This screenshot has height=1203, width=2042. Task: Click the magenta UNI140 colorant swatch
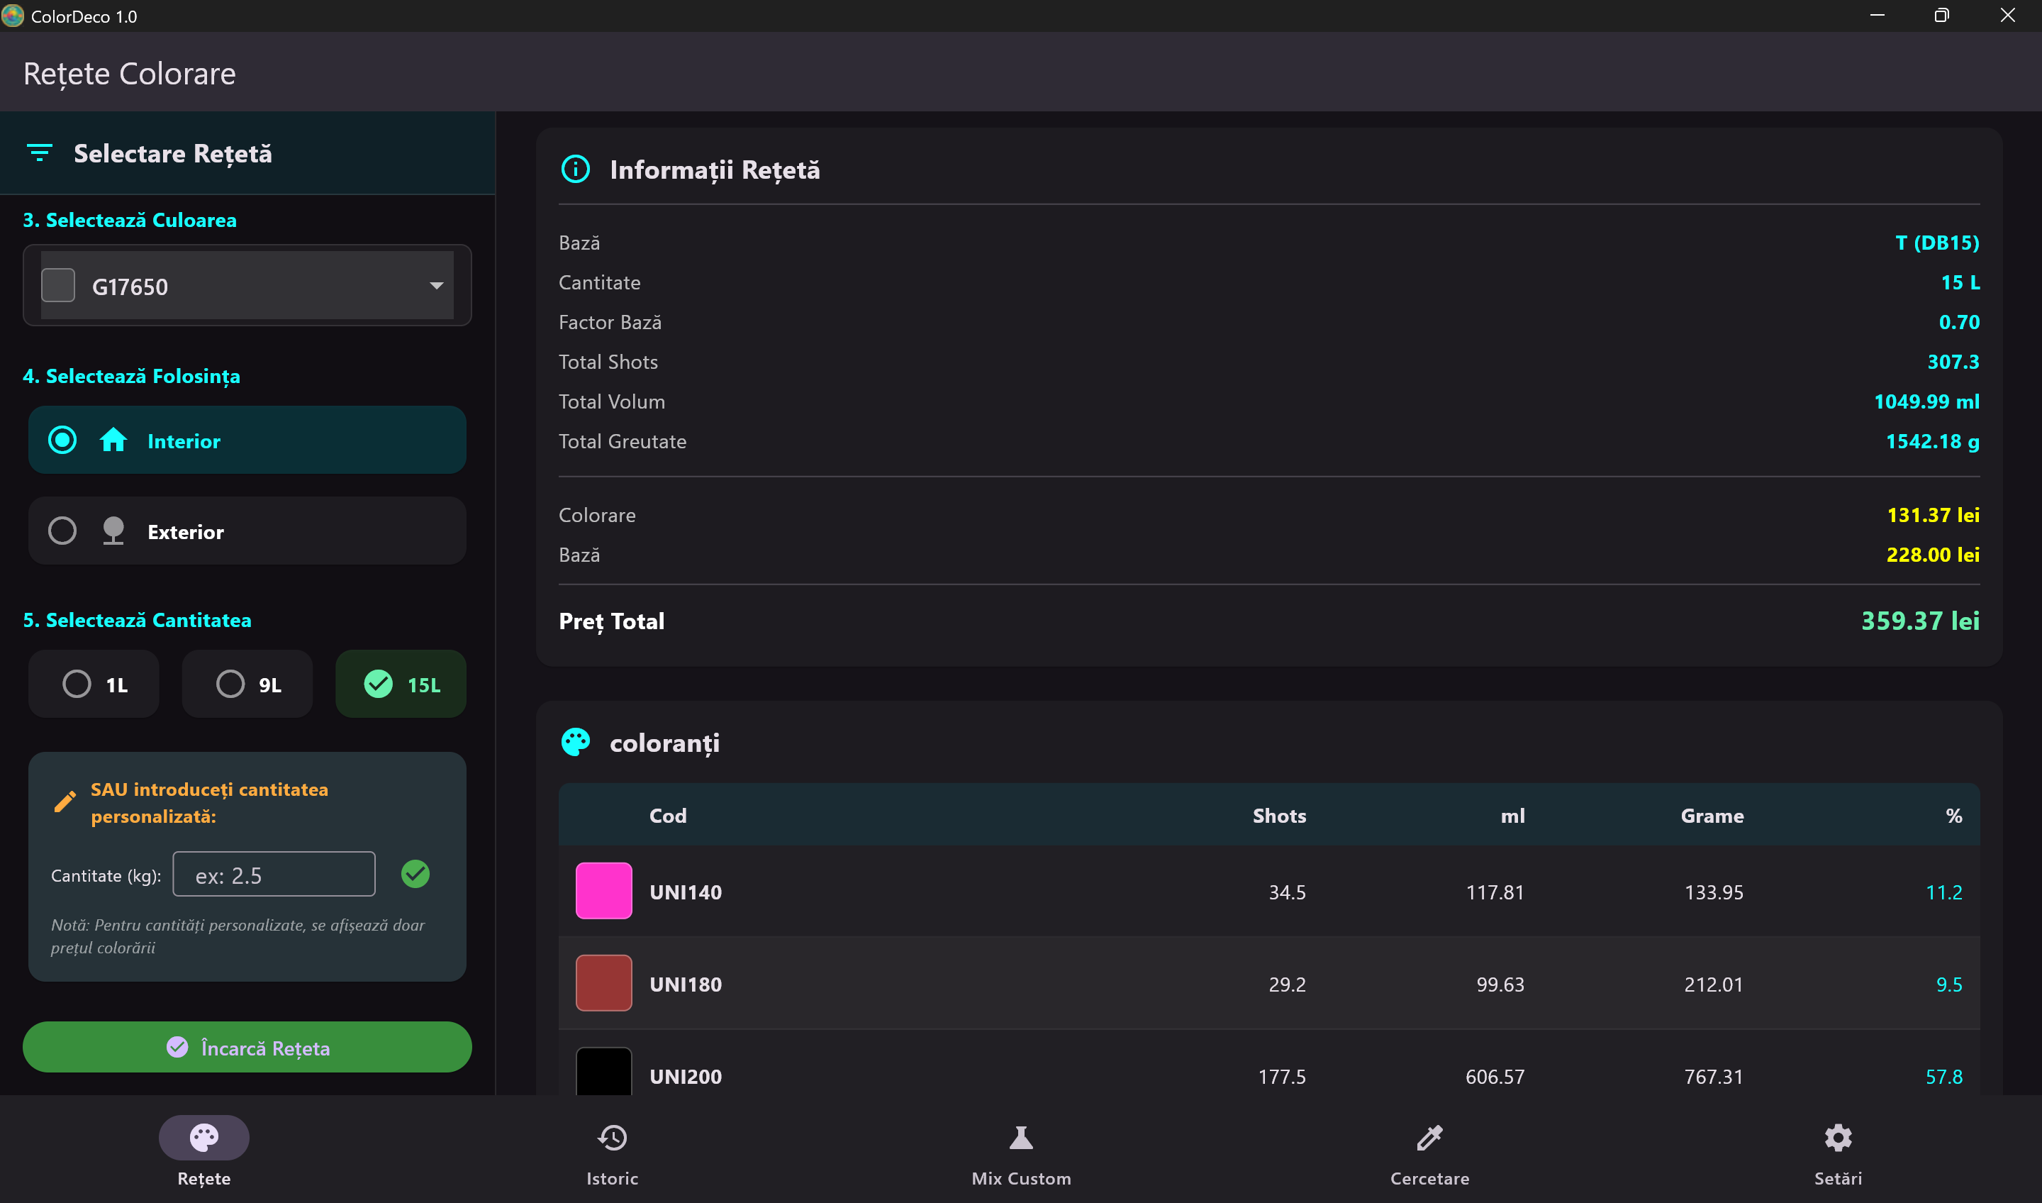click(x=603, y=891)
